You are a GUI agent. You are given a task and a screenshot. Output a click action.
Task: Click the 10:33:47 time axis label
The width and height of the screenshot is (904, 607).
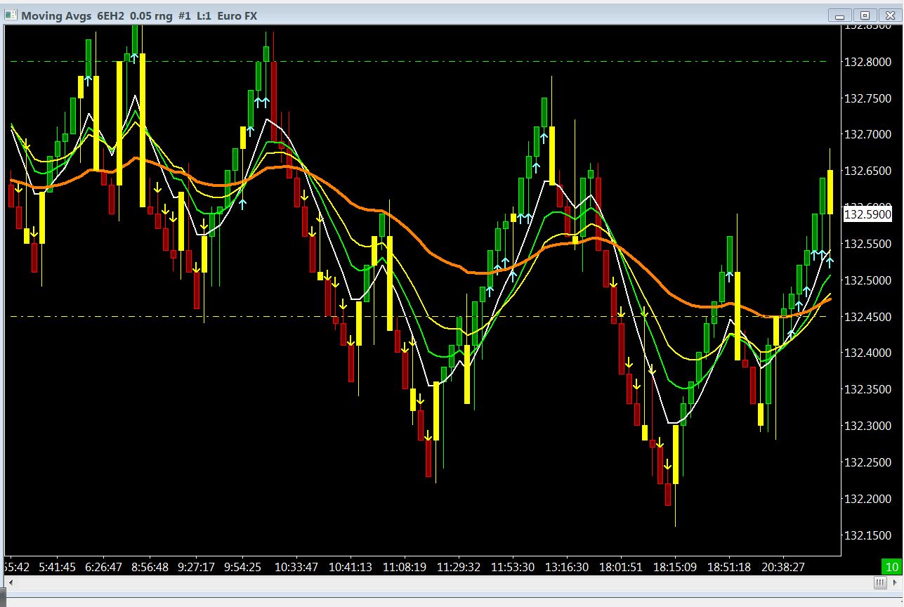point(296,567)
